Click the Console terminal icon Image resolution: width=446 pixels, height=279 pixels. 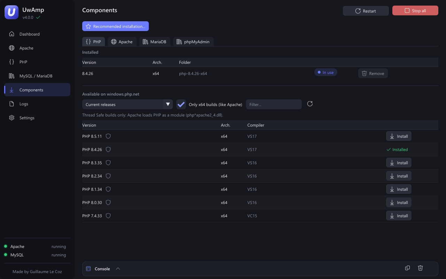point(89,269)
